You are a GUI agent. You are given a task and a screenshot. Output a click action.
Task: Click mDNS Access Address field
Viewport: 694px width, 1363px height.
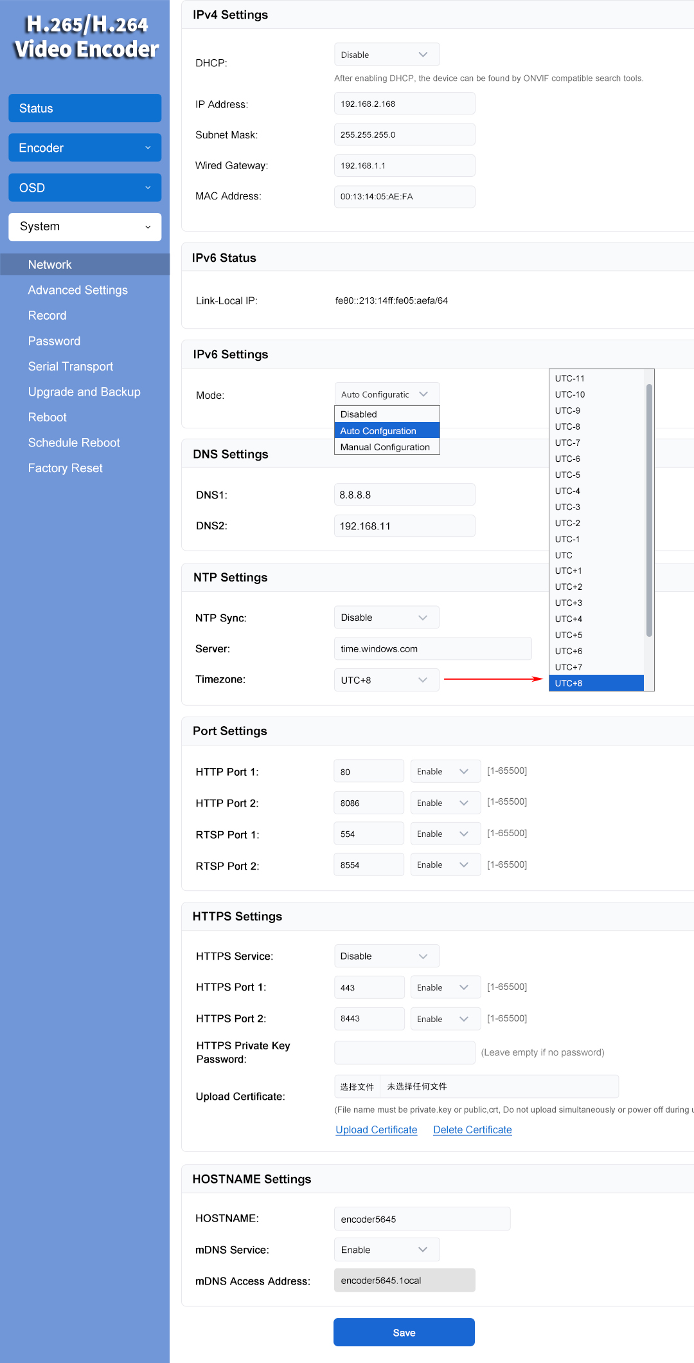tap(405, 1280)
